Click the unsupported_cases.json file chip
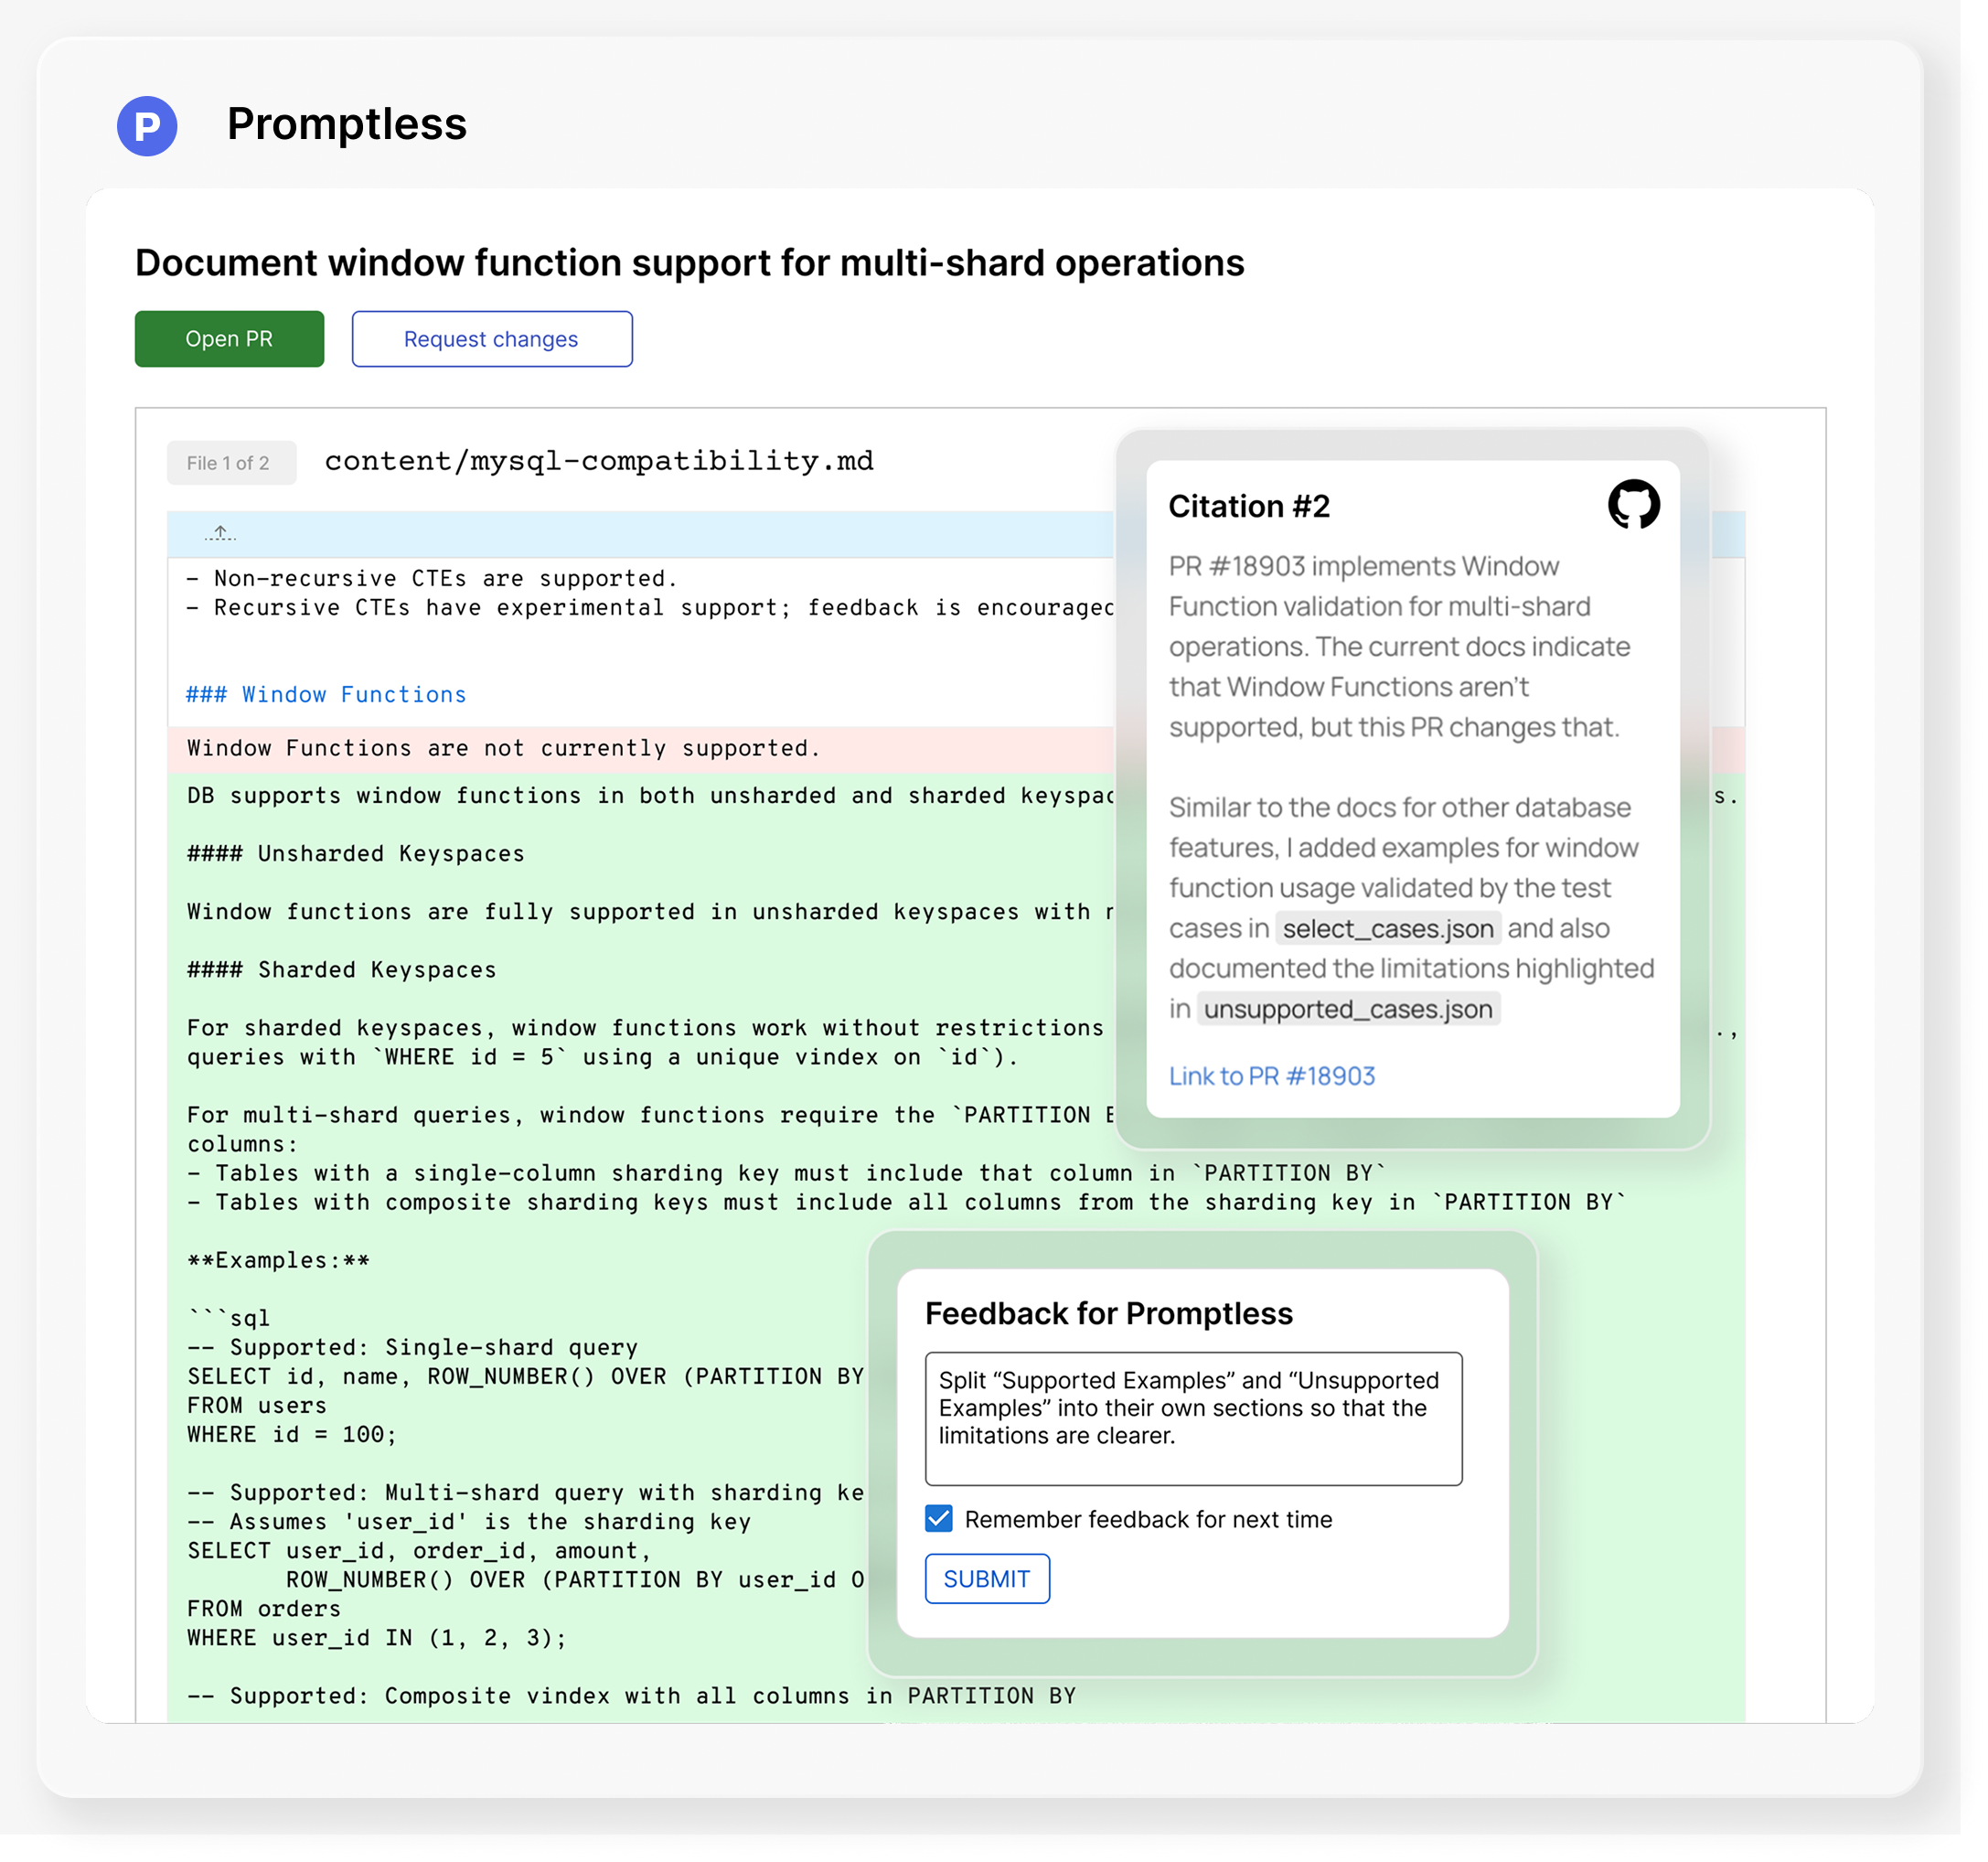 click(1349, 1009)
